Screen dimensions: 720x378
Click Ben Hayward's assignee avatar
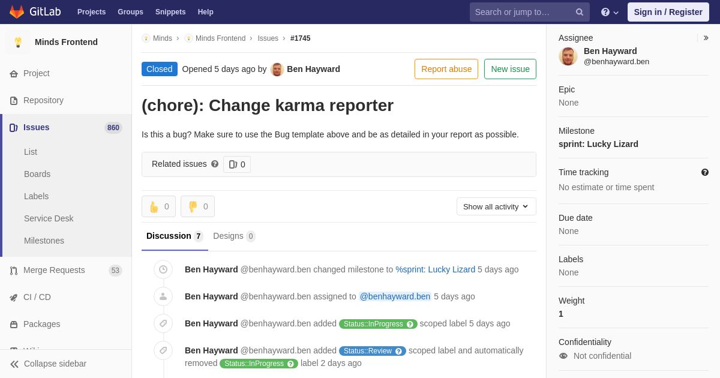point(568,56)
